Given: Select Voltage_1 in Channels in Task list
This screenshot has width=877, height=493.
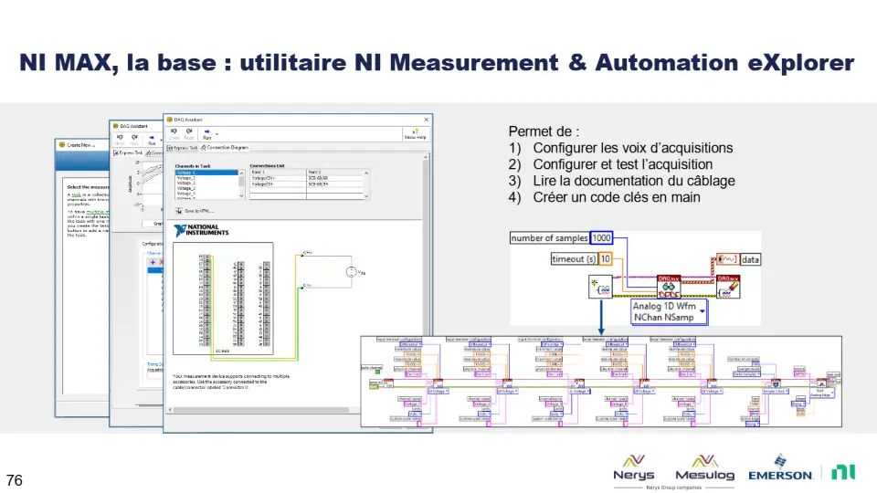Looking at the screenshot, I should (x=206, y=178).
